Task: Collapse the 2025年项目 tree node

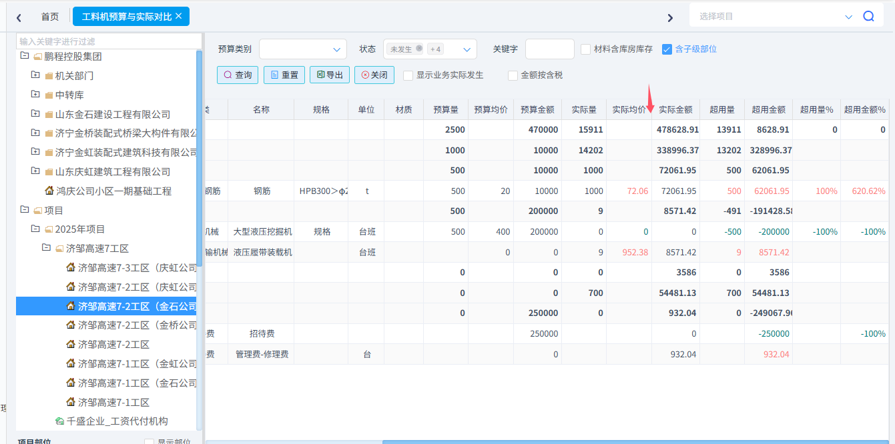Action: [x=35, y=229]
